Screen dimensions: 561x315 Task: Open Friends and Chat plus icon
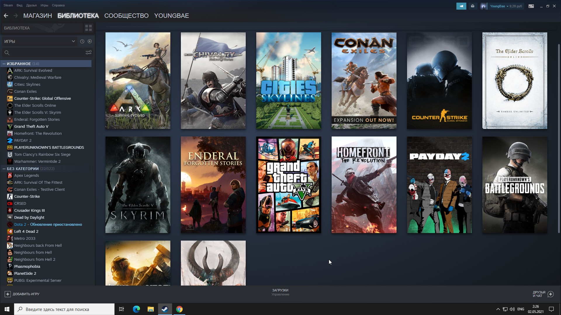pos(550,294)
